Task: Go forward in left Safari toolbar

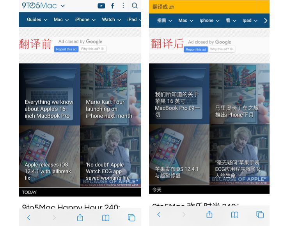Action: [54, 217]
